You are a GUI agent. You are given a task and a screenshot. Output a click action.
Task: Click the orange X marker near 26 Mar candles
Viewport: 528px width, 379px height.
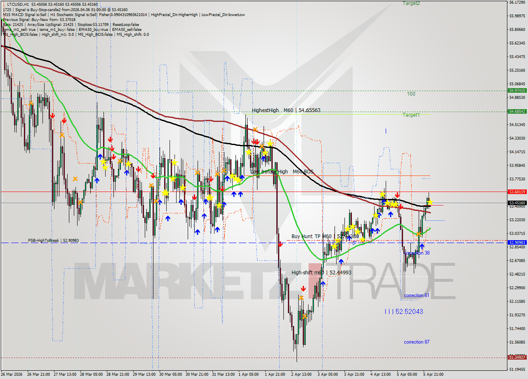point(31,103)
